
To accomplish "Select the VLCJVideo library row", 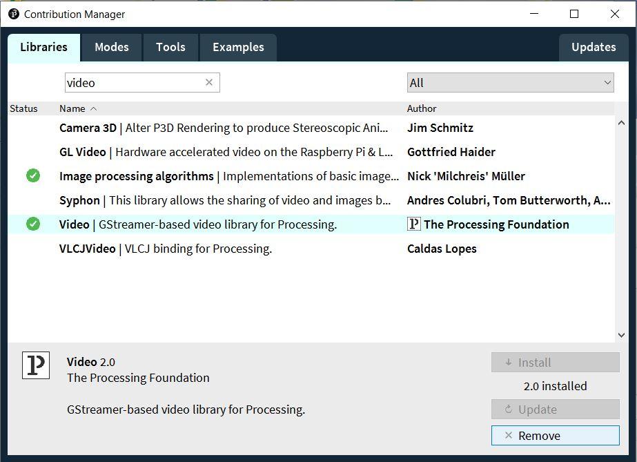I will click(x=311, y=249).
